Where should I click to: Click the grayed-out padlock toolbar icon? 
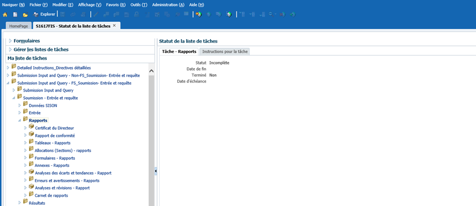coord(137,14)
